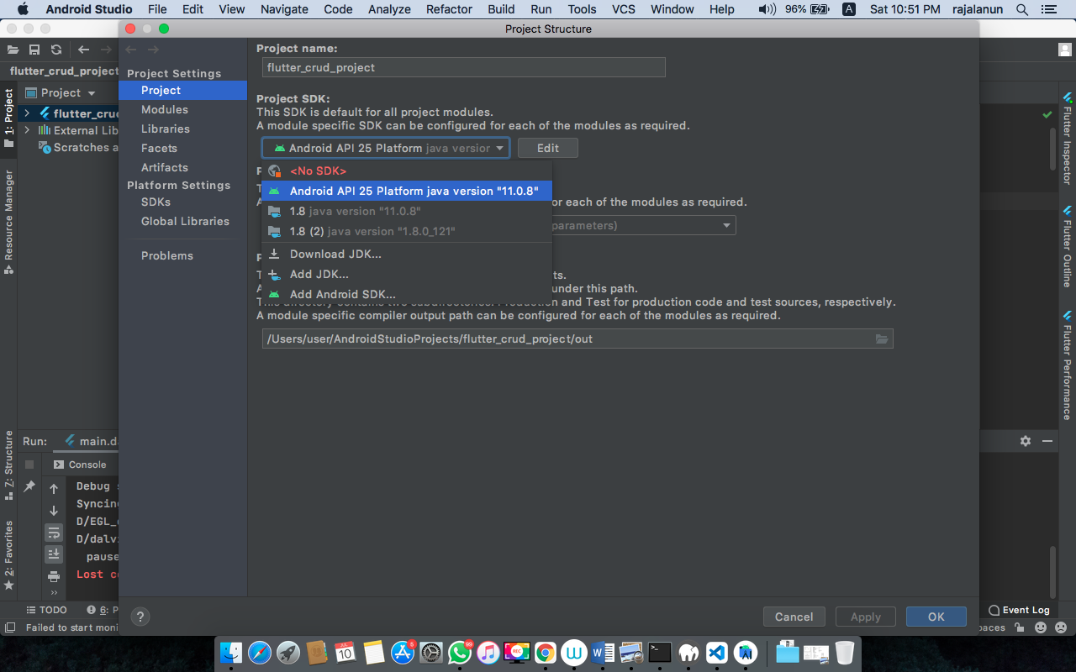Expand the flutter_crud project tree node
1076x672 pixels.
coord(27,113)
